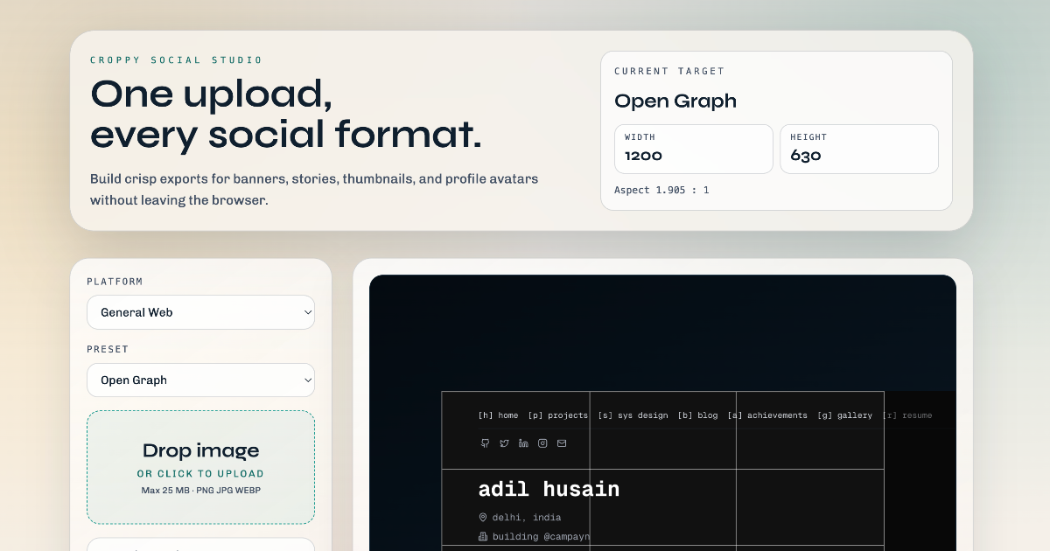The height and width of the screenshot is (551, 1050).
Task: Click the "Max 25 MB · PNG JPG WEBP" text
Action: click(x=200, y=490)
